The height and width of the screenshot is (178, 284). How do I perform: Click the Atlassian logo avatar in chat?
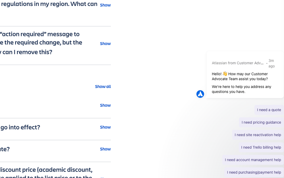coord(200,94)
